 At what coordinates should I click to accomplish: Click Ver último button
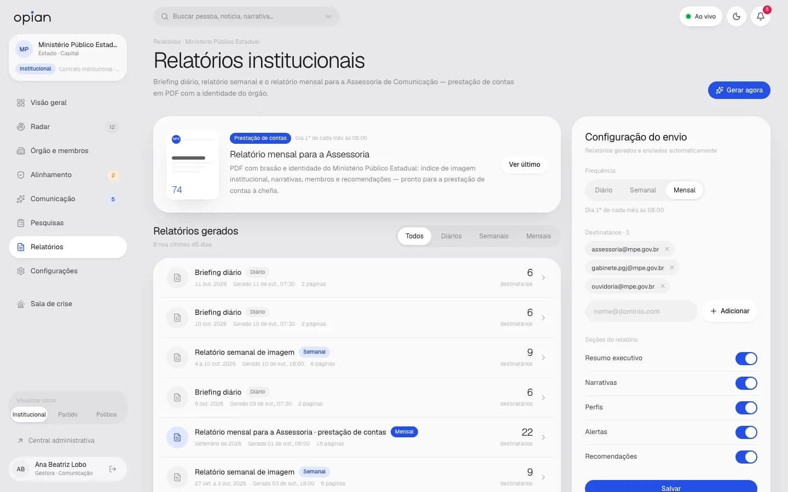click(524, 165)
